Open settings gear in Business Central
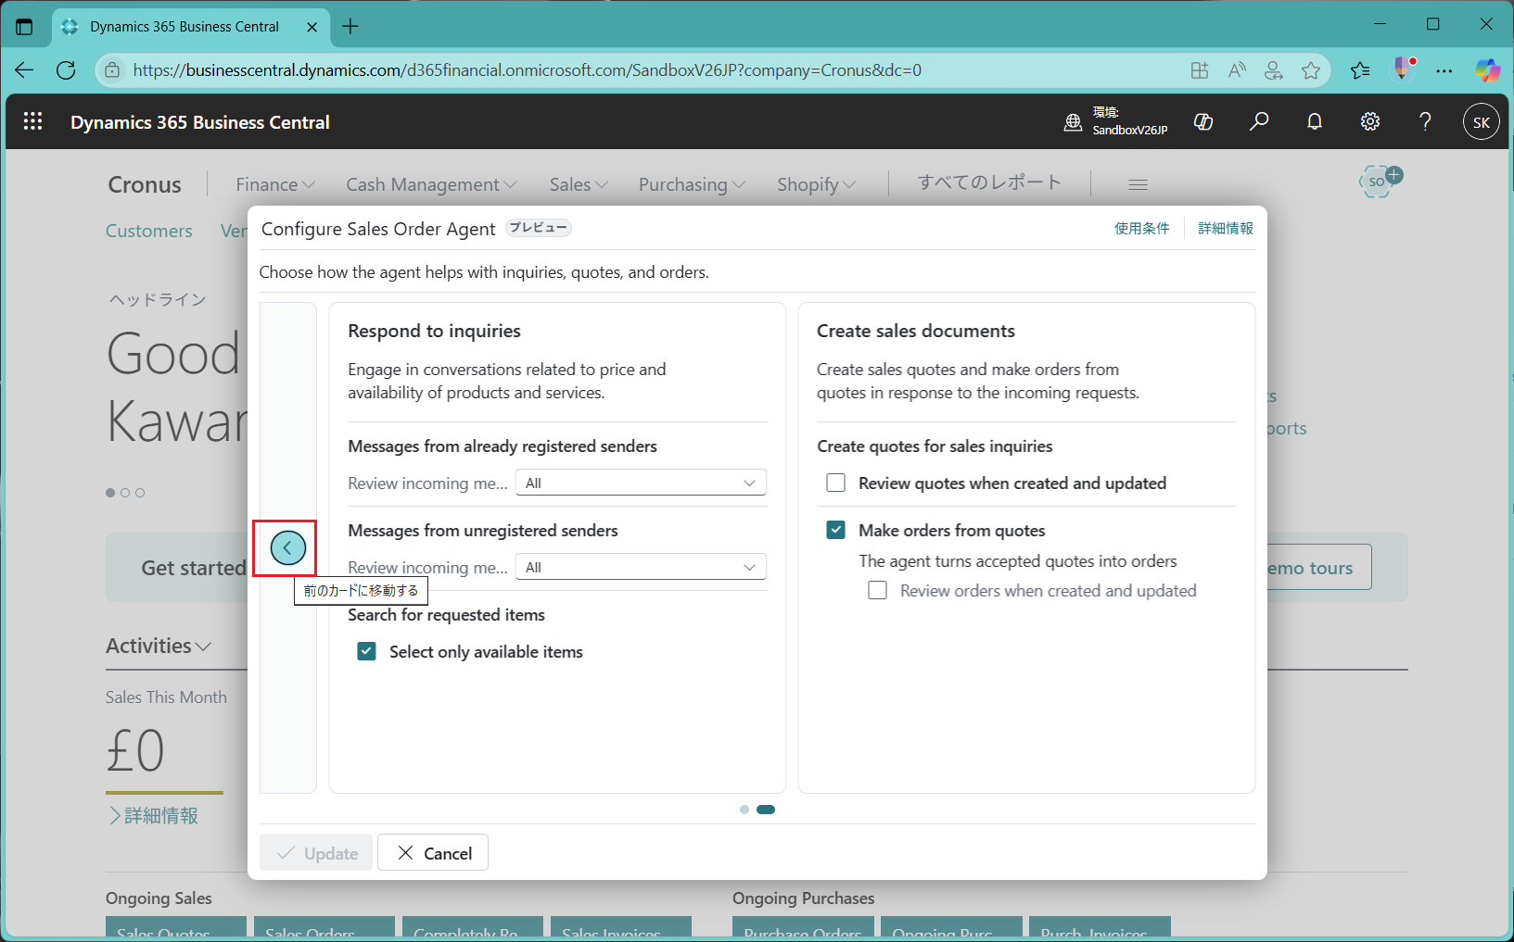Viewport: 1514px width, 942px height. click(1370, 121)
